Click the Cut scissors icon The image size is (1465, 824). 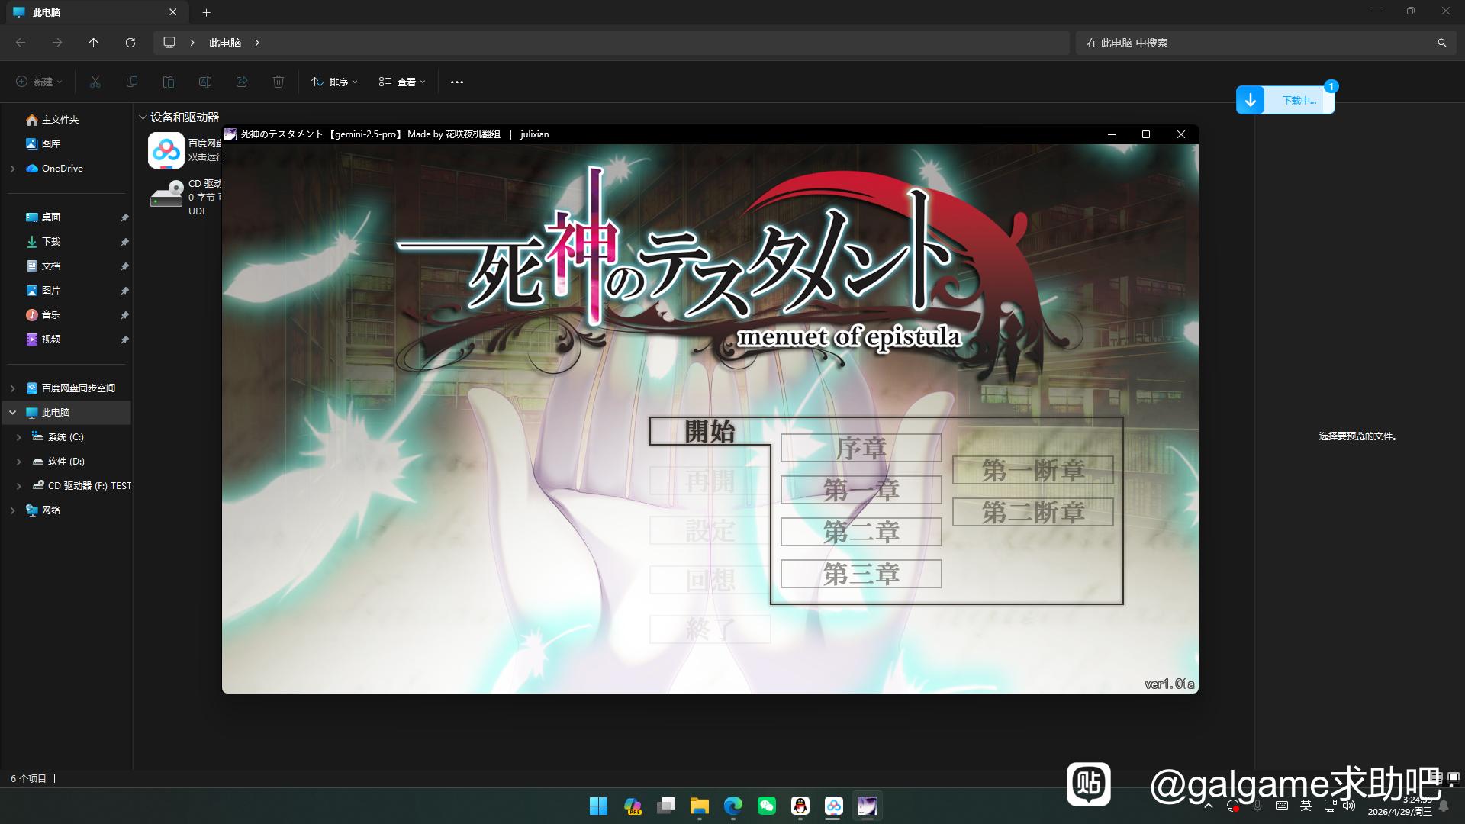(x=95, y=82)
